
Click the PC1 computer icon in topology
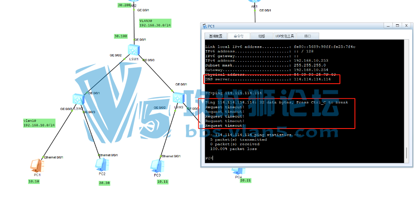[37, 166]
